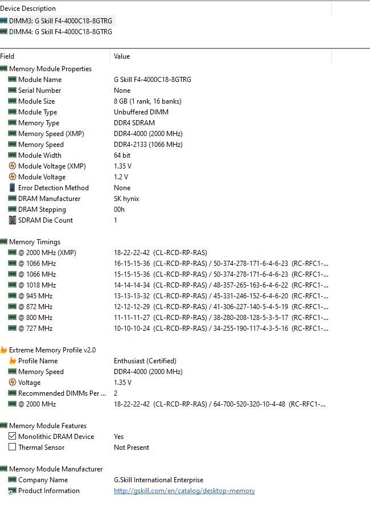Click the '16-15-15-36' timing value row
The image size is (370, 509).
221,263
